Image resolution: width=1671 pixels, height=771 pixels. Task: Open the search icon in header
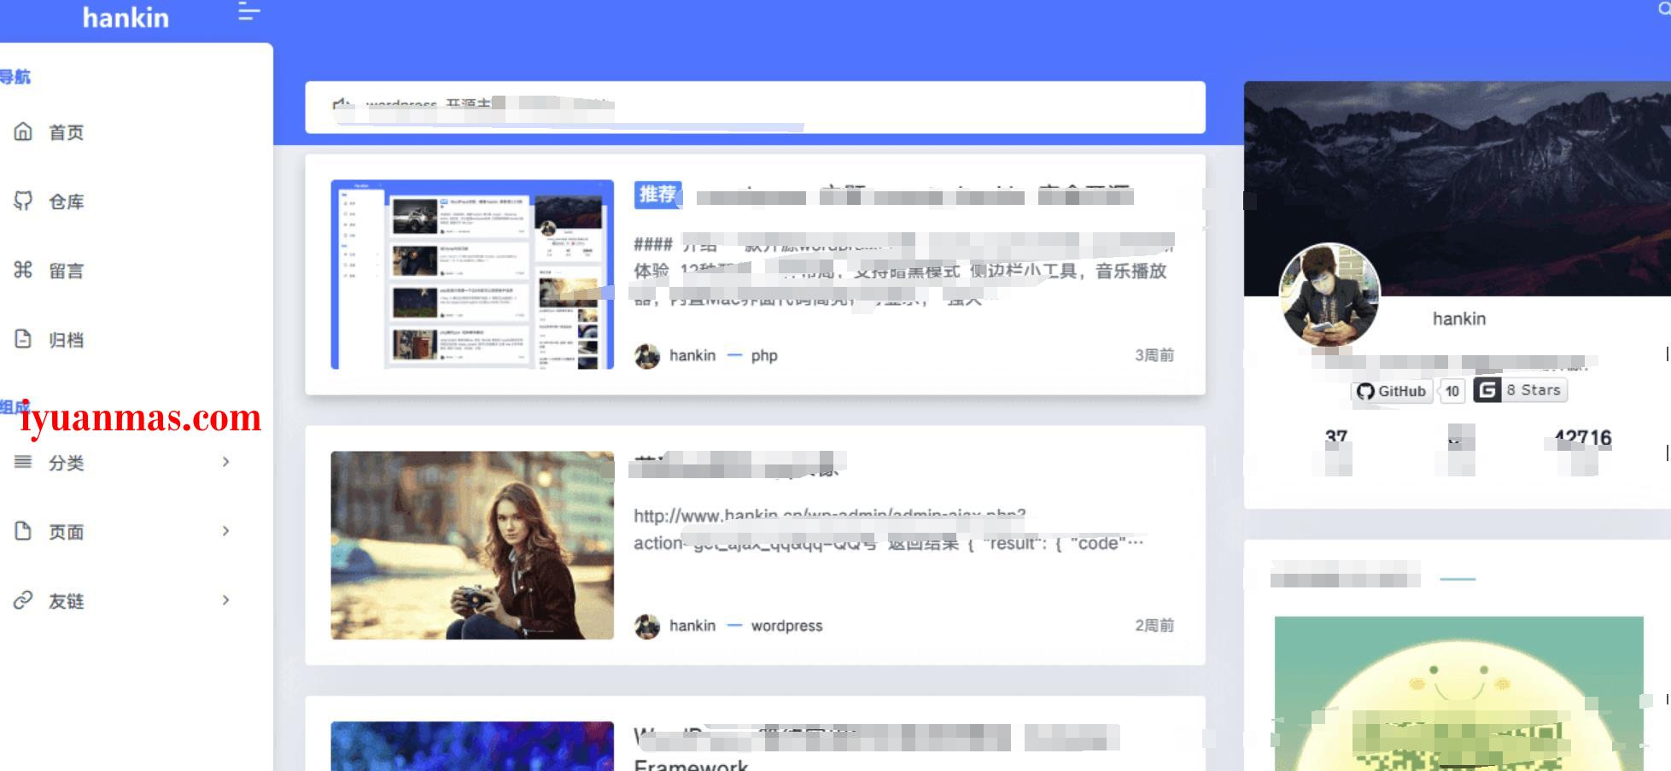tap(1664, 9)
